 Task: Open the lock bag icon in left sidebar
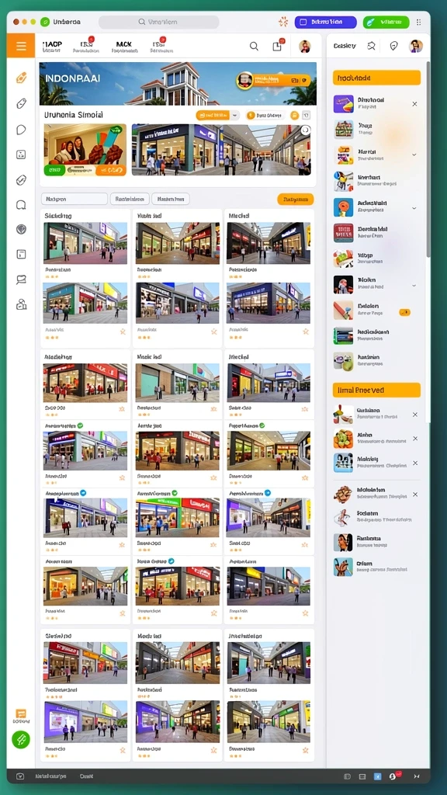point(21,304)
